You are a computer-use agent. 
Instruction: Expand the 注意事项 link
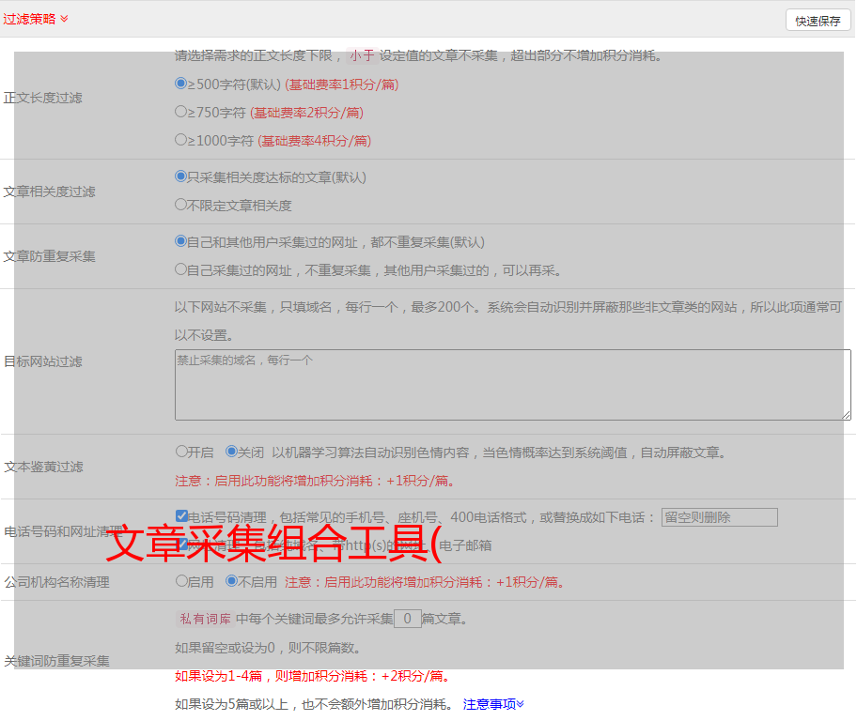(x=493, y=703)
